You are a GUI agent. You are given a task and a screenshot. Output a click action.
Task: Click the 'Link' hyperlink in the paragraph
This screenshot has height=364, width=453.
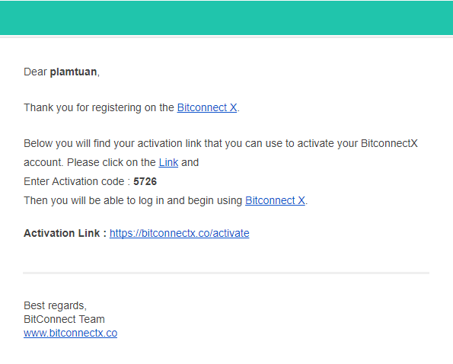168,162
